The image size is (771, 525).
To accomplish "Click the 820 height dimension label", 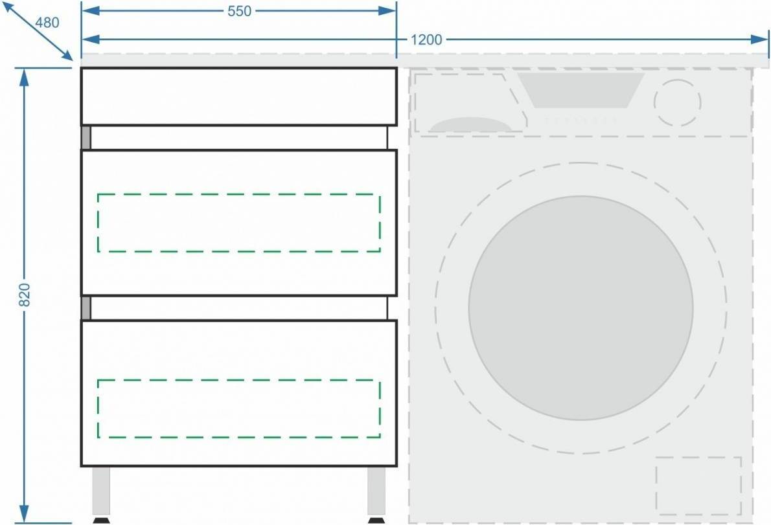I will click(x=24, y=295).
